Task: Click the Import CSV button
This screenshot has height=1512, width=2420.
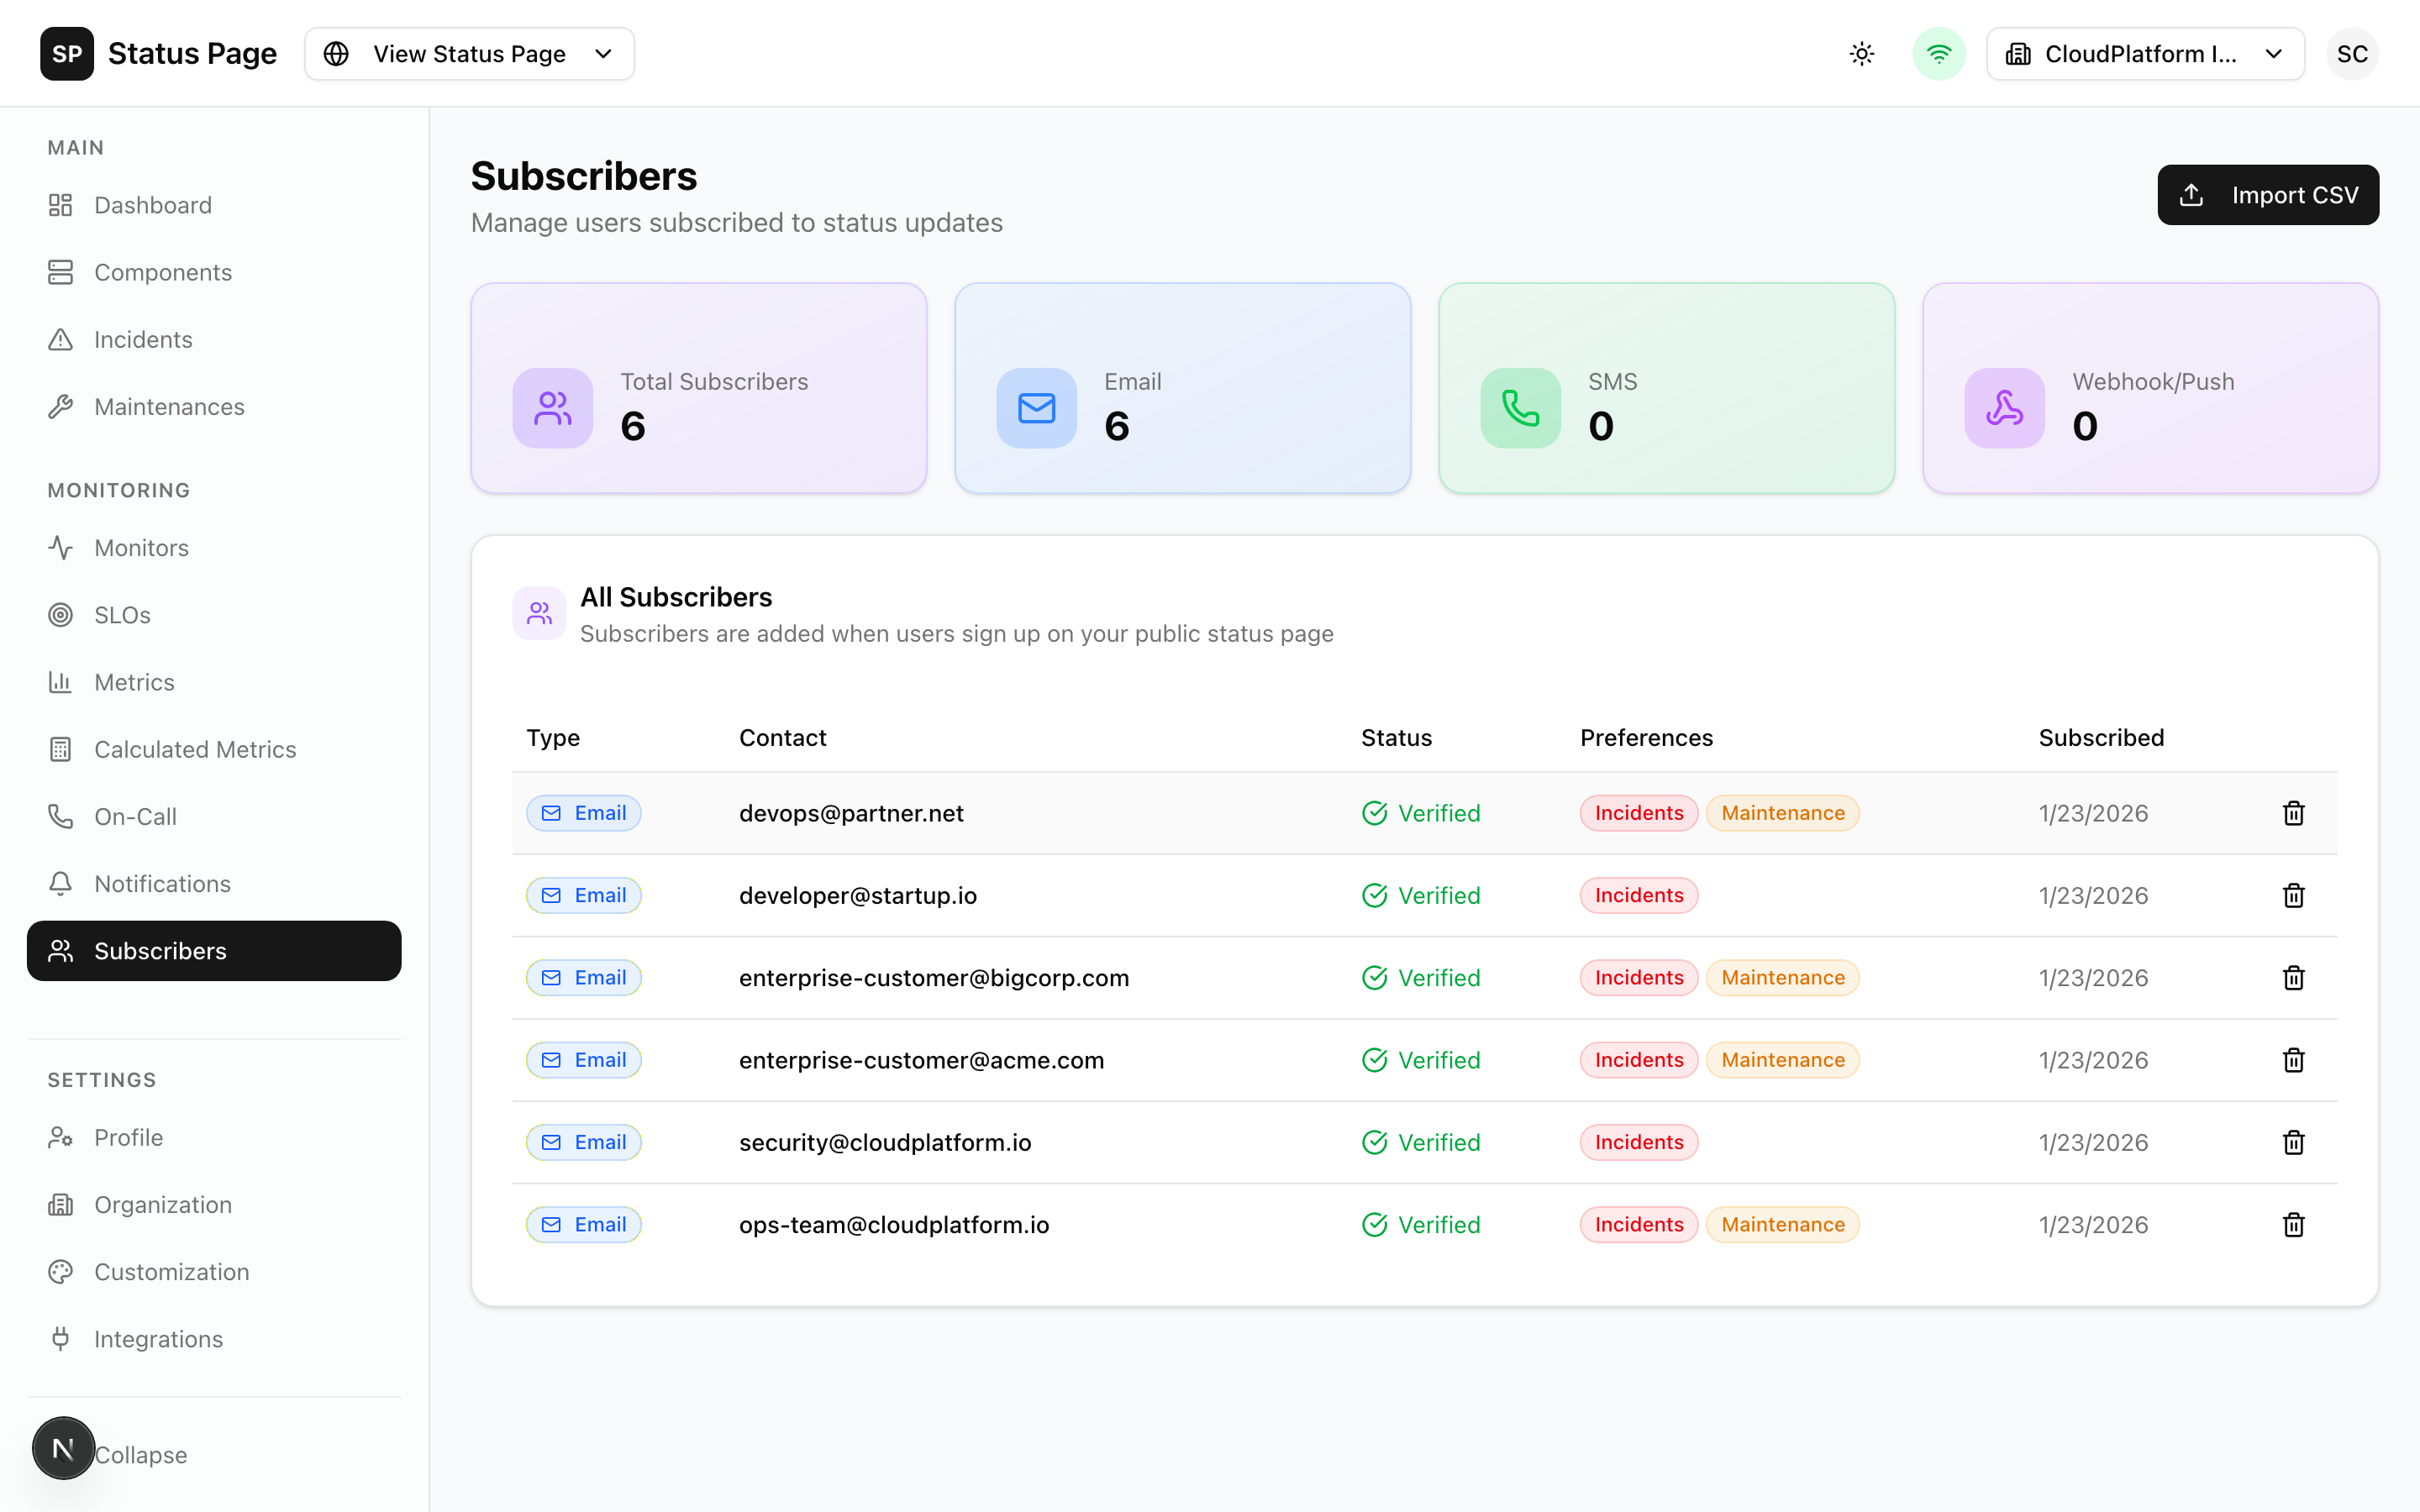Action: tap(2268, 195)
